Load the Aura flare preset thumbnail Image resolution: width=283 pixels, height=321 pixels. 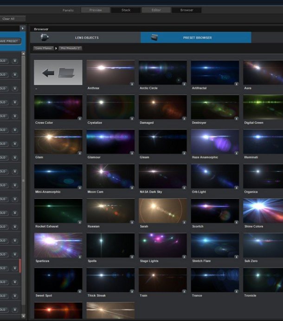click(263, 72)
